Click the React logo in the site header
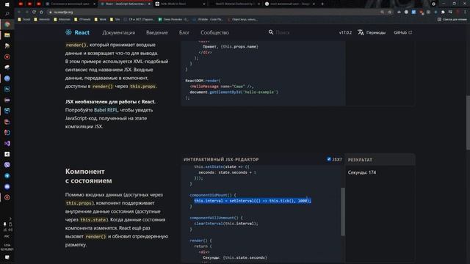 point(77,32)
